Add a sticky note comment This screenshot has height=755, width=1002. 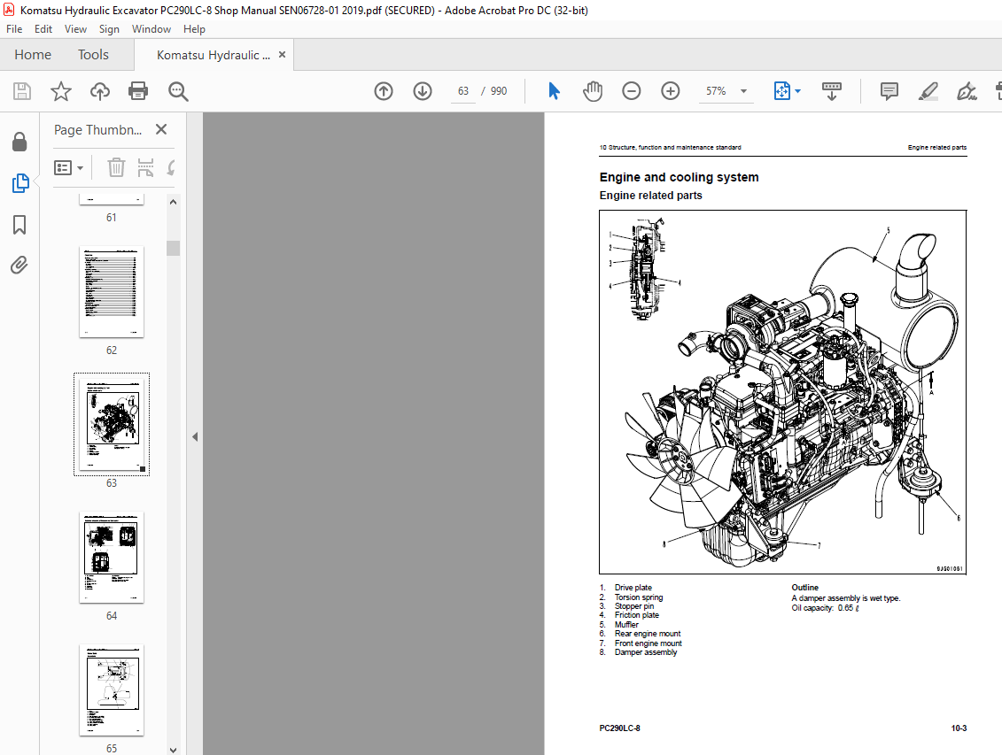pos(889,91)
